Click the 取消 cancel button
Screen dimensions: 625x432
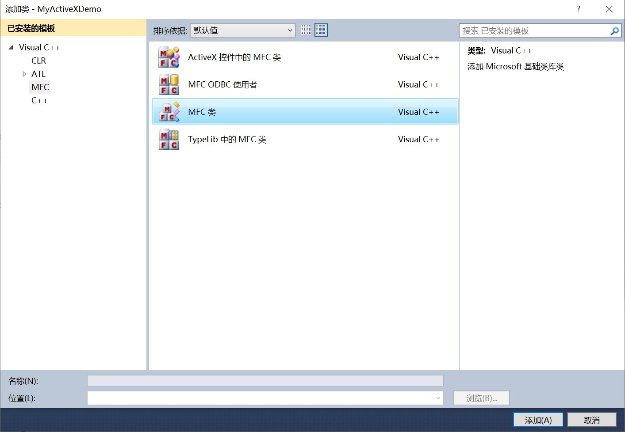(x=592, y=420)
